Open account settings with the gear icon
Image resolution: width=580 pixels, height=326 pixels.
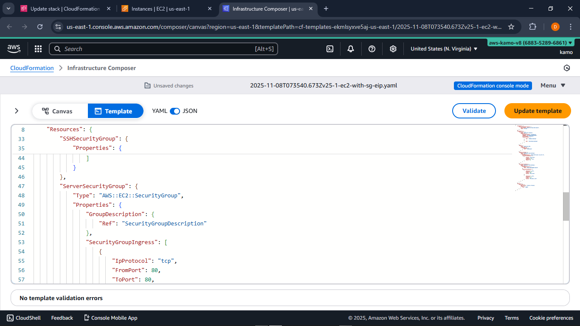[x=393, y=49]
